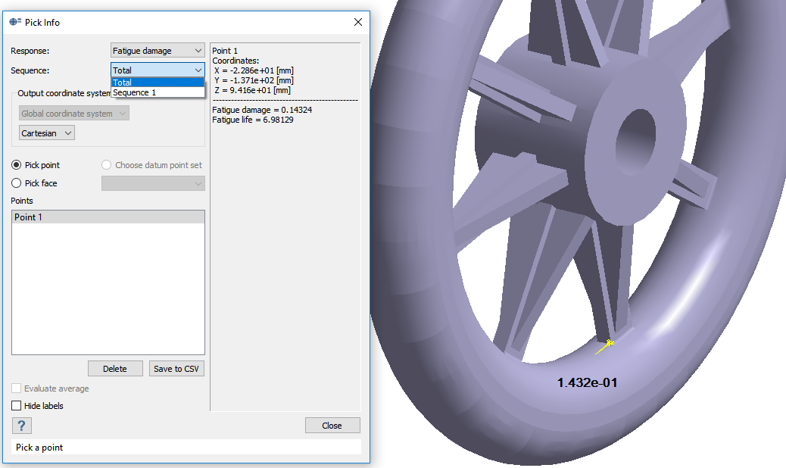
Task: Click the Fatigue damage result text line
Action: (262, 110)
